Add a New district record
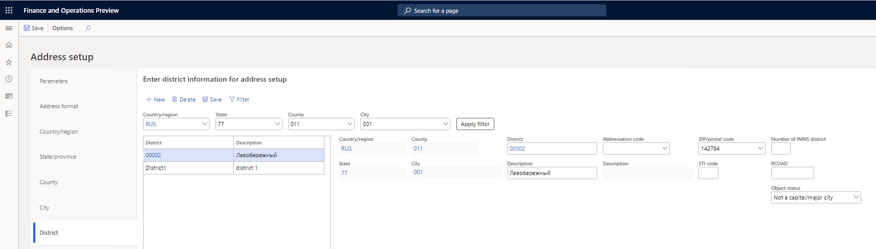 coord(156,99)
